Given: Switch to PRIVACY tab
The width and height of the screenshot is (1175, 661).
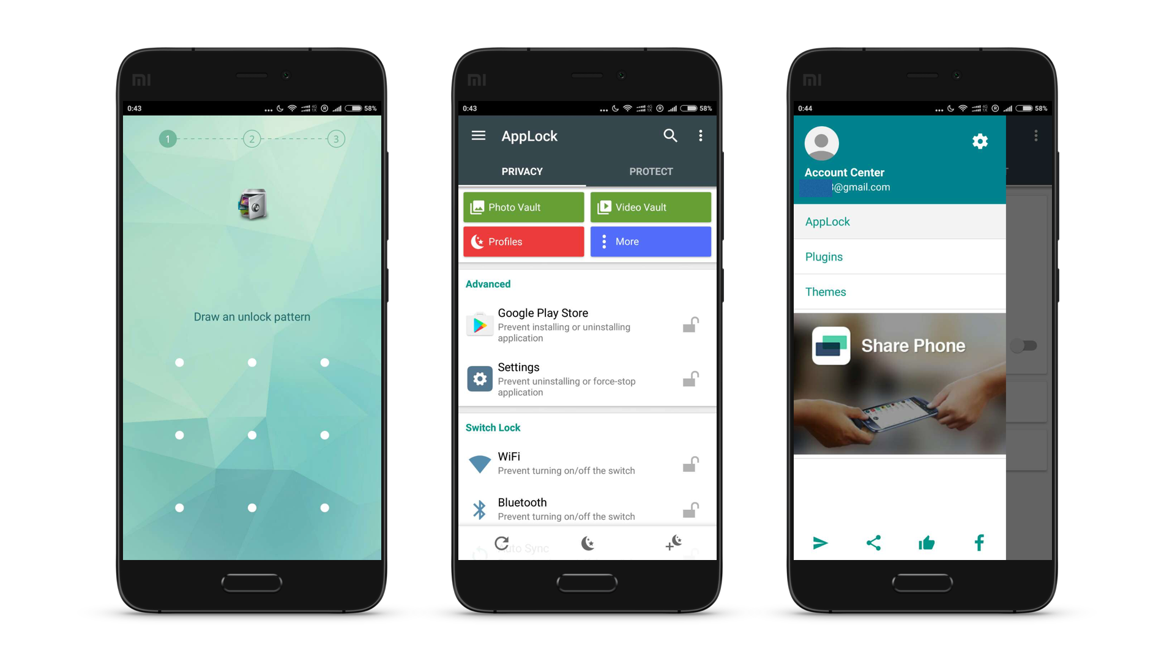Looking at the screenshot, I should pos(522,171).
